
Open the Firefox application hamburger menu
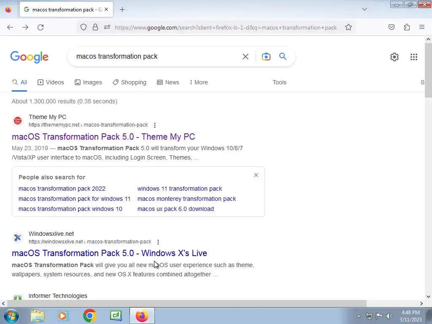click(x=422, y=27)
